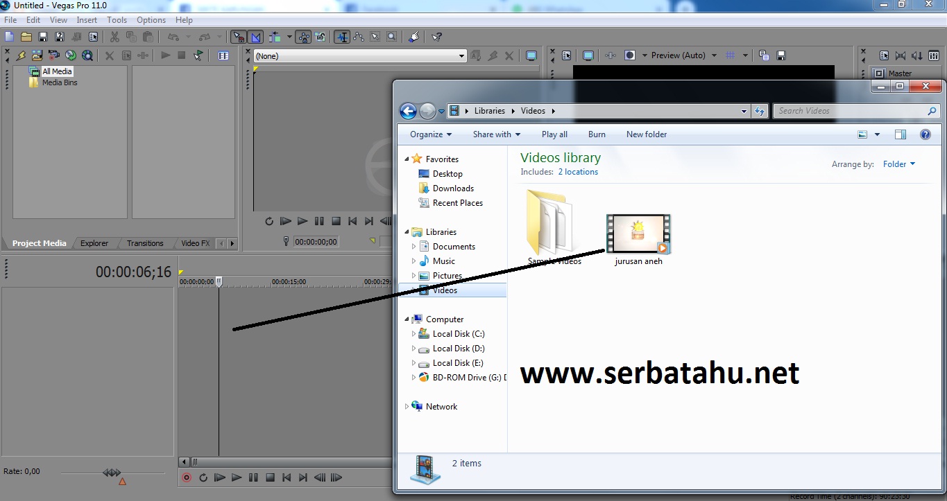Image resolution: width=947 pixels, height=501 pixels.
Task: Save snapshot to file in preview toolbar
Action: tap(781, 55)
